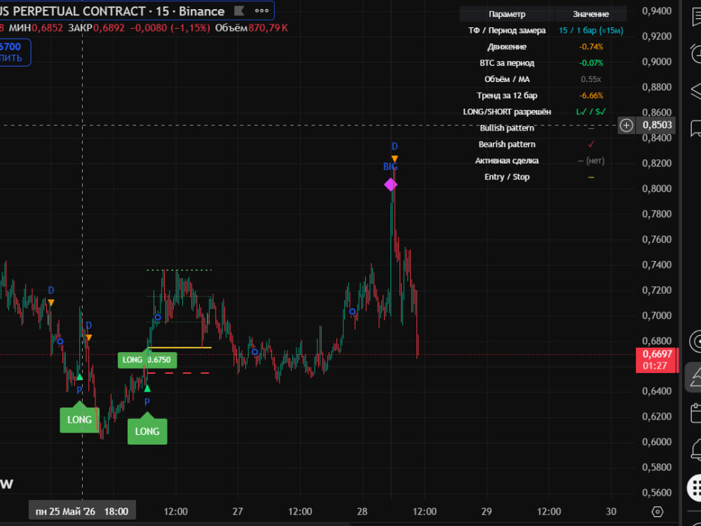Click the Параметр table header
Screen dimensions: 701x526
click(507, 14)
